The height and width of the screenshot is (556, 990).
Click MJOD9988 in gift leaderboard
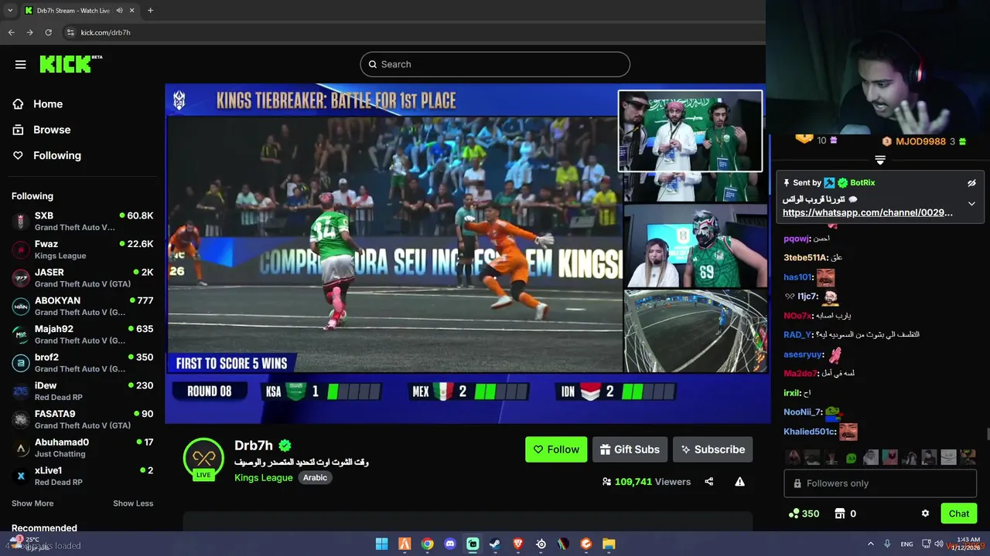click(920, 141)
